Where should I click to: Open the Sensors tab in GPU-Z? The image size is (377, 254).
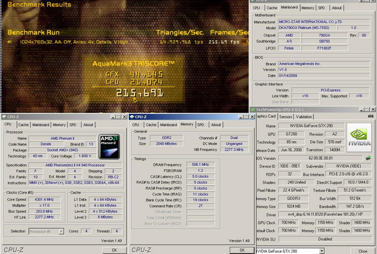[x=286, y=117]
